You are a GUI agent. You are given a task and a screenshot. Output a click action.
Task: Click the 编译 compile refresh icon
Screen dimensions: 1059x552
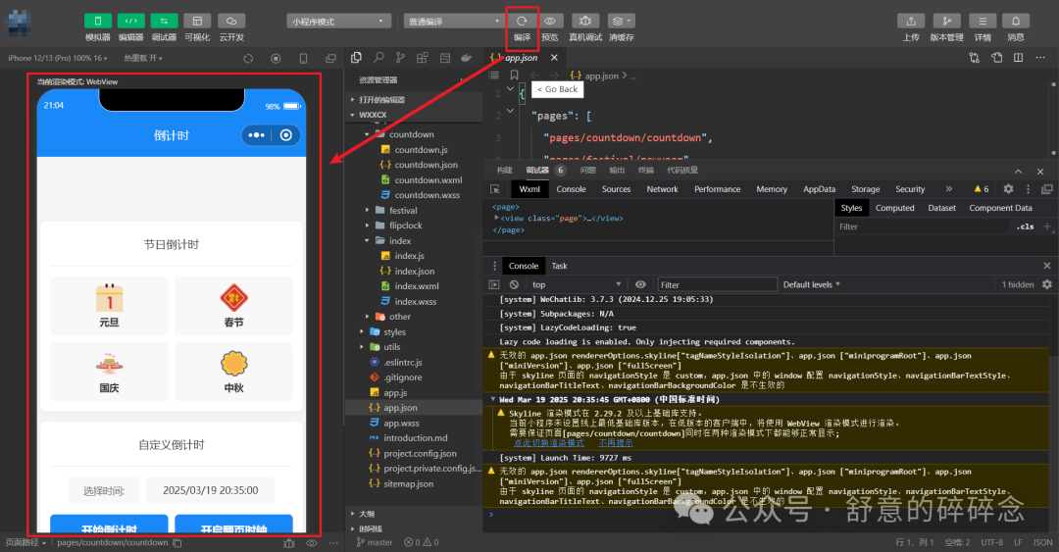[522, 21]
